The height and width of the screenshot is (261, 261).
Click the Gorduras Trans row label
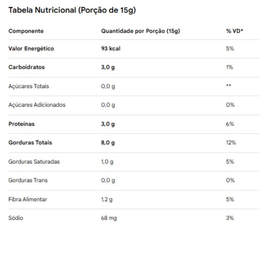pos(28,180)
